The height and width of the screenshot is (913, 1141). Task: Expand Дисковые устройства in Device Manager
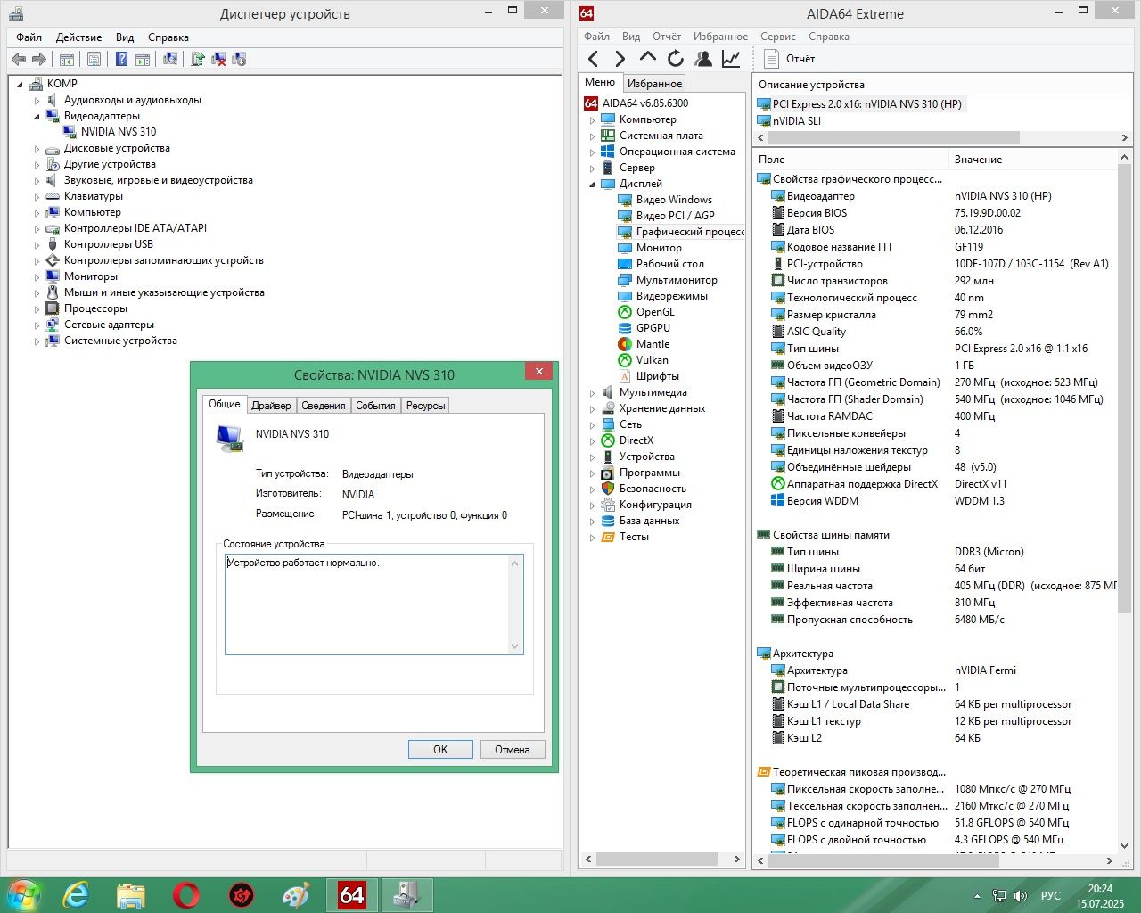37,149
